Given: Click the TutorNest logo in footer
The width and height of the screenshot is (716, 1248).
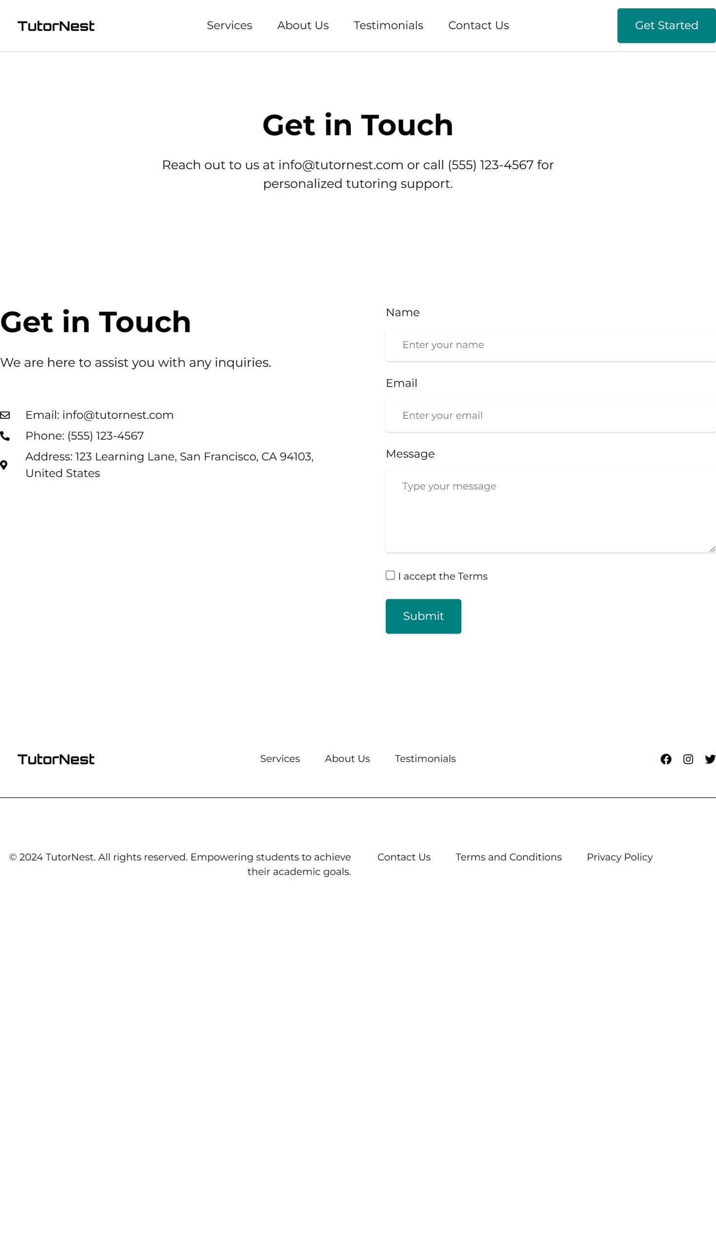Looking at the screenshot, I should pos(56,759).
